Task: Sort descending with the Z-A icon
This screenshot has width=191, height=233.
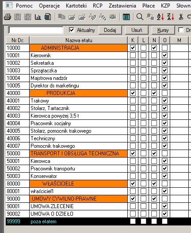Action: (x=171, y=17)
